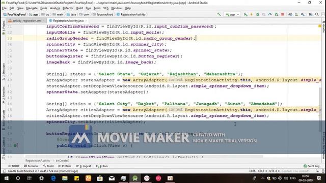
Task: Open the Build tool window
Action: pyautogui.click(x=48, y=166)
